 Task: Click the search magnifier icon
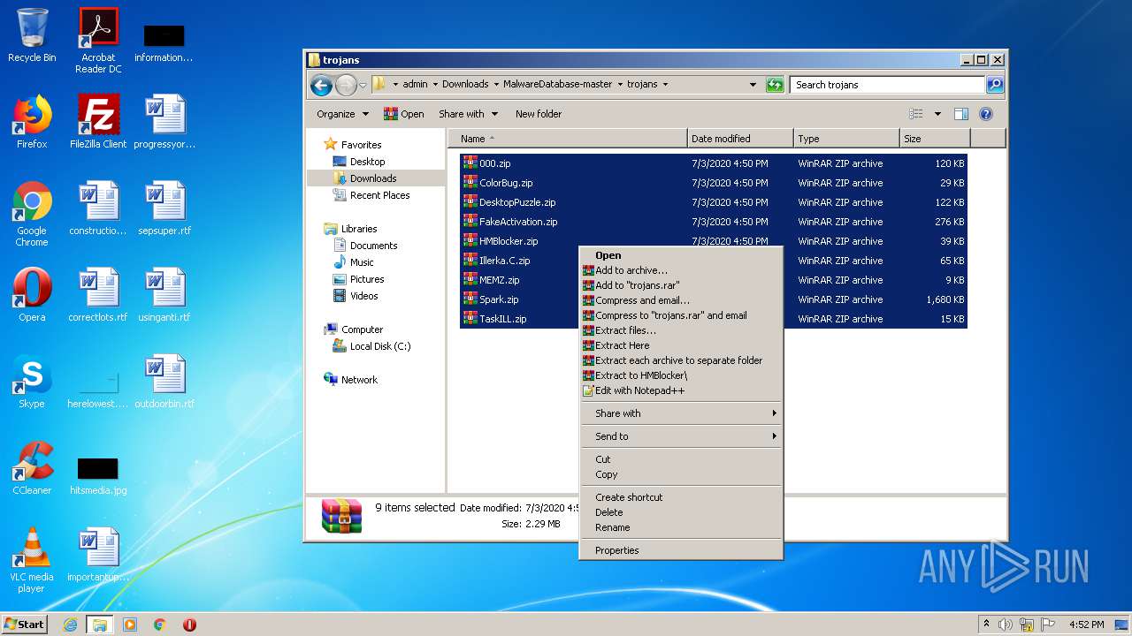(995, 85)
